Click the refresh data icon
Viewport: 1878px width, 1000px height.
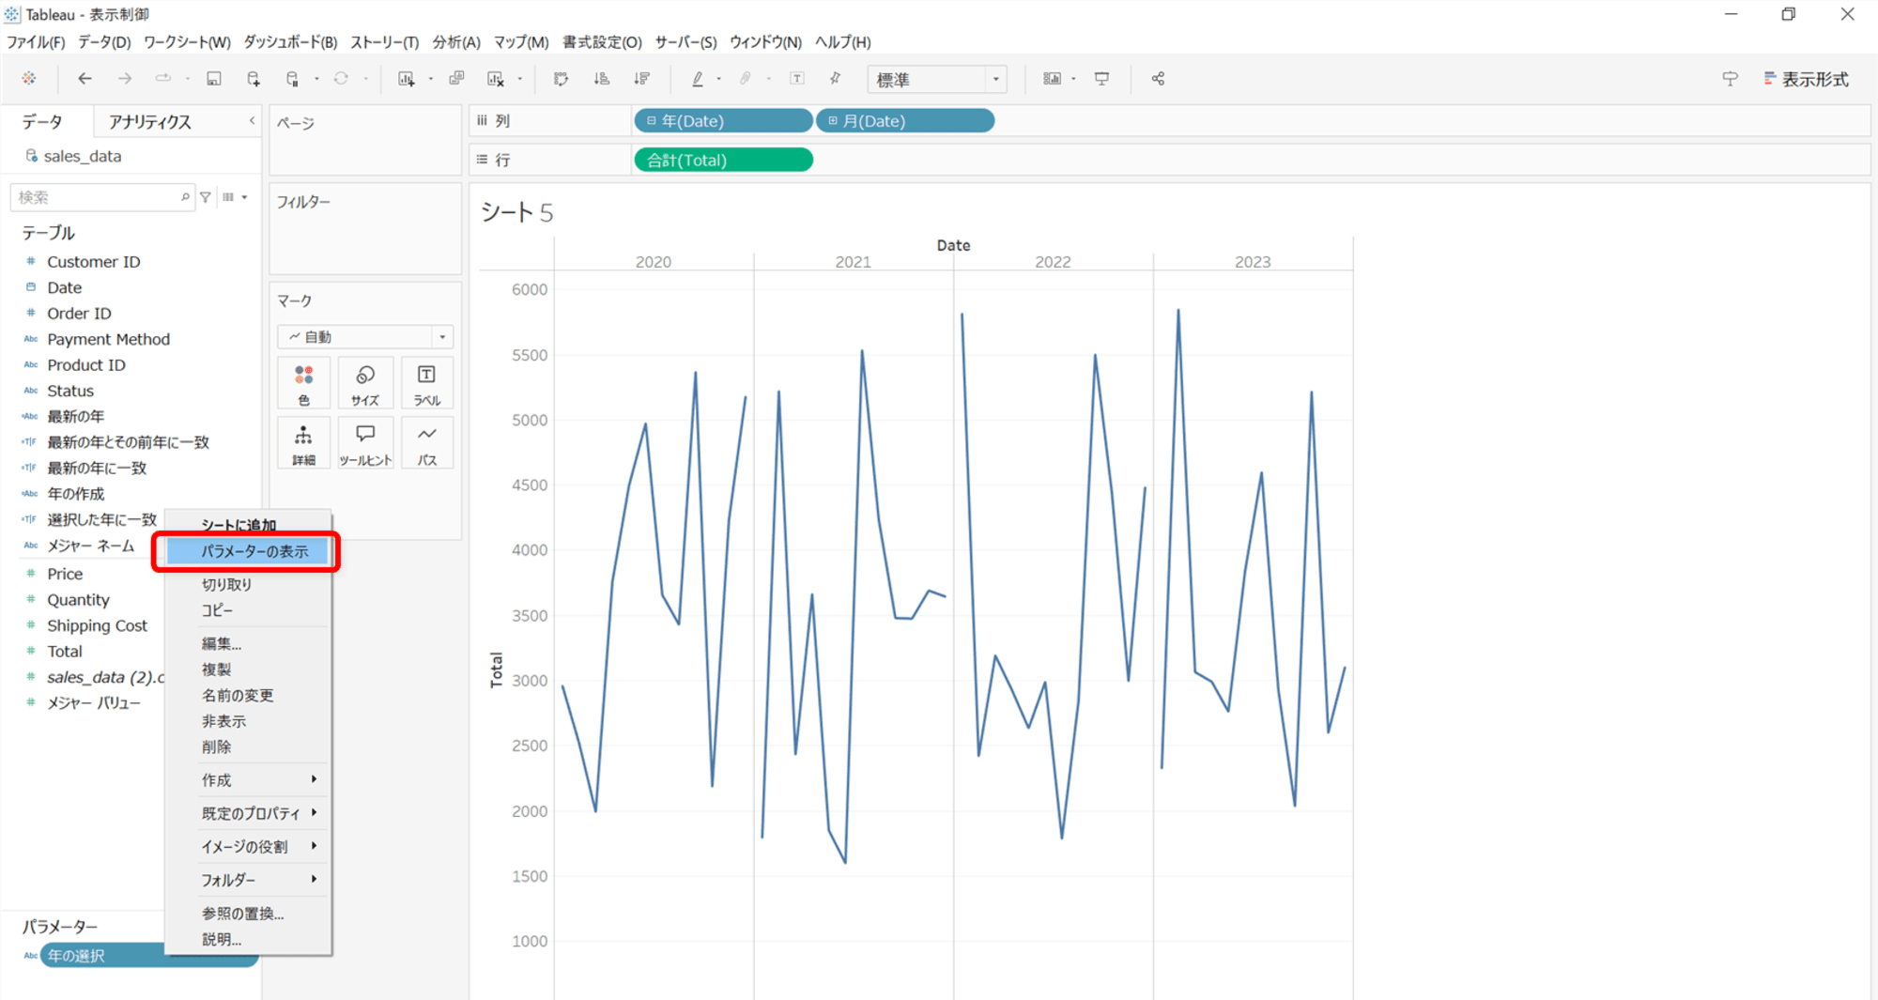[341, 79]
